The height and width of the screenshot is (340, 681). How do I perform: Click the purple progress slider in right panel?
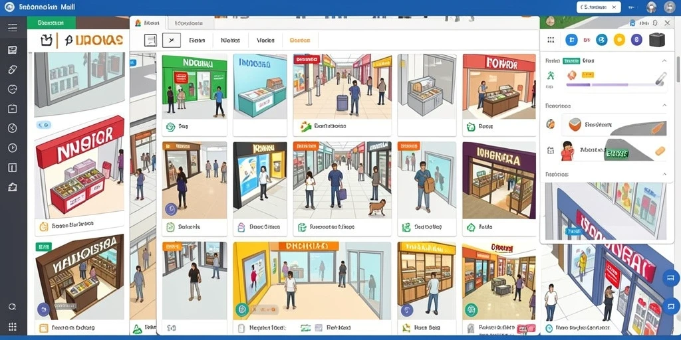609,84
